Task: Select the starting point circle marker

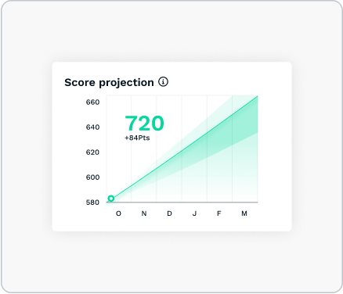Action: point(111,199)
